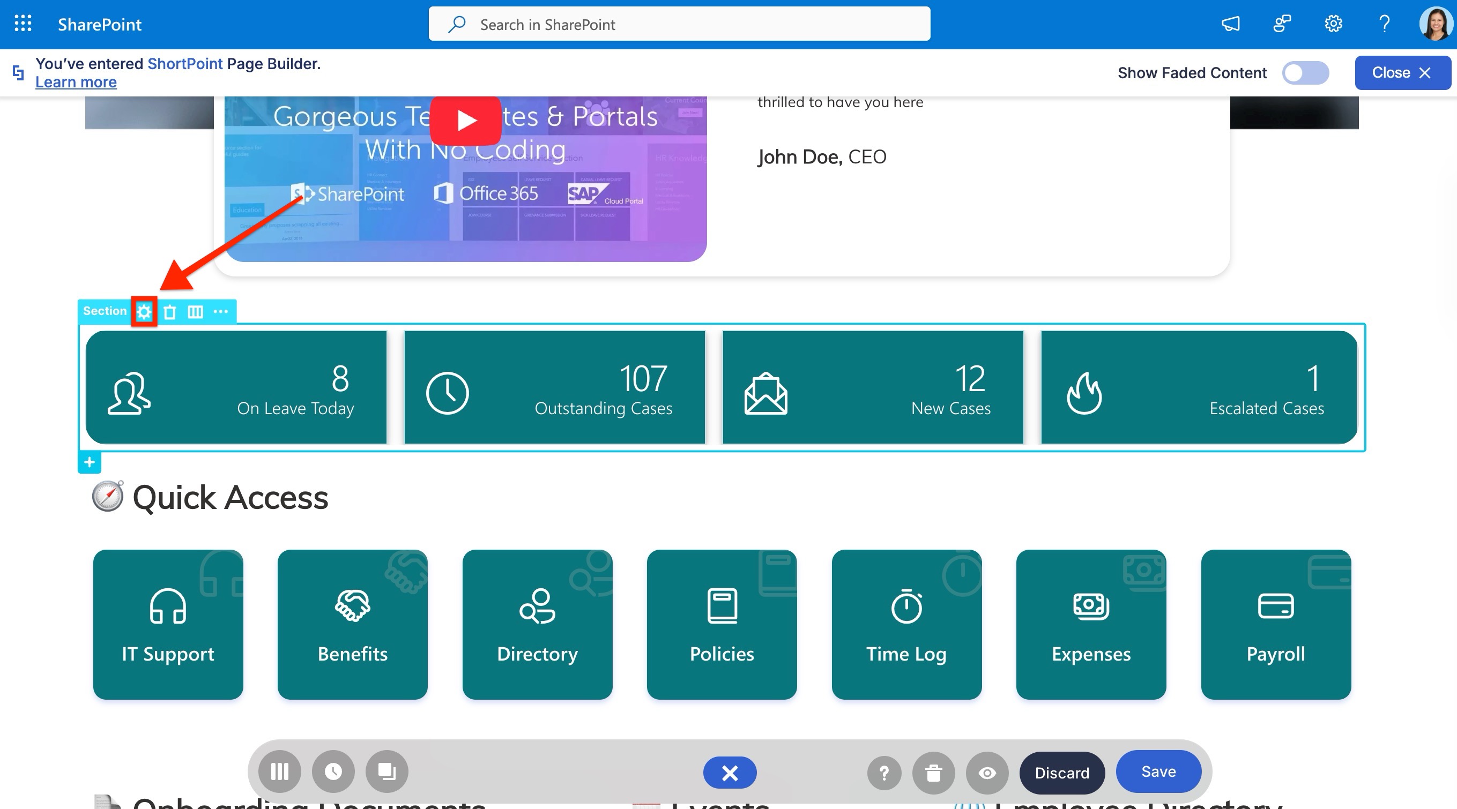Toggle Show Faded Content switch

click(1305, 73)
